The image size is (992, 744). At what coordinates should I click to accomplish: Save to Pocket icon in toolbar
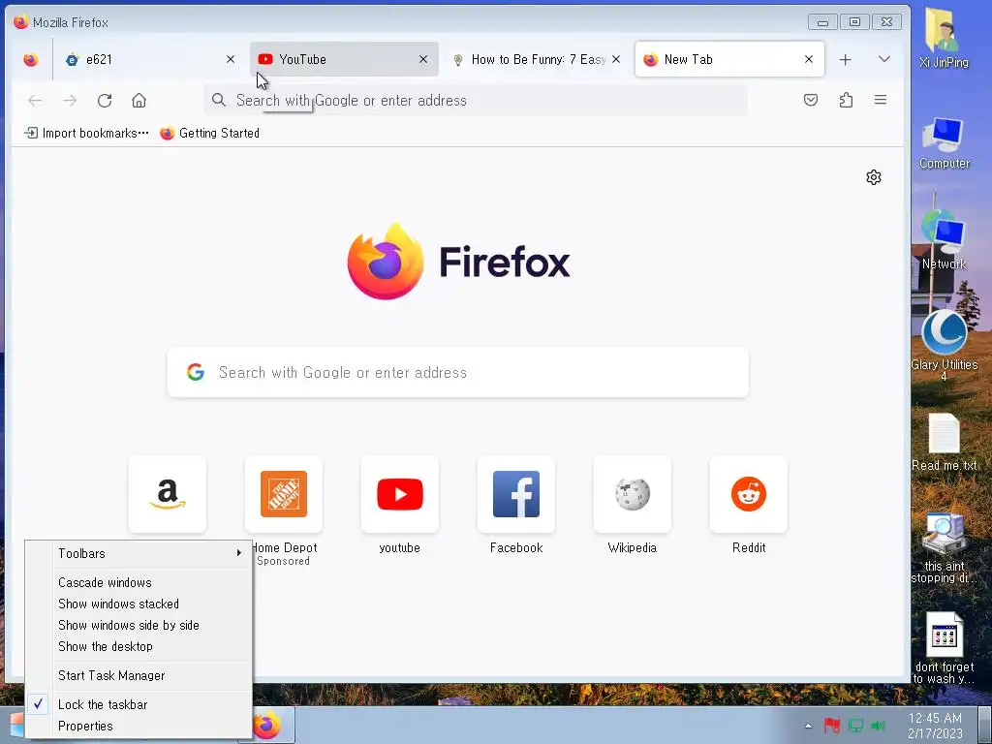(811, 100)
